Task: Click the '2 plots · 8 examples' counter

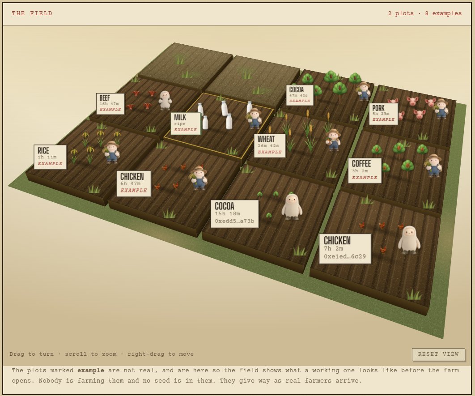Action: click(x=425, y=13)
